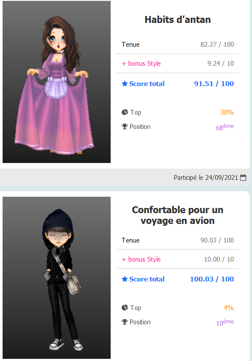Click the second + bonus Style label
Image resolution: width=252 pixels, height=361 pixels.
point(141,259)
